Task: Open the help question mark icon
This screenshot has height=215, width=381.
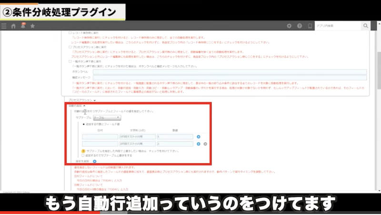Action: click(300, 26)
